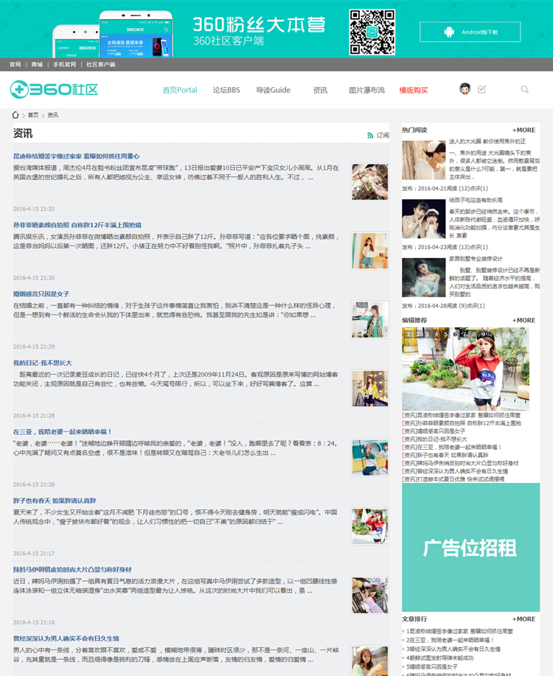Click the 广告位招租 ad banner
The width and height of the screenshot is (553, 676).
coord(470,547)
